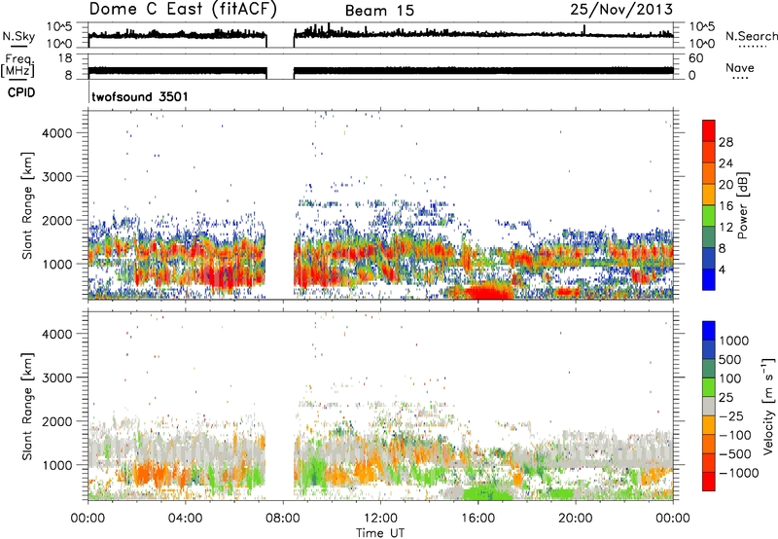Screen dimensions: 778x539
Task: Click the '12:00' time axis label
Action: pyautogui.click(x=380, y=518)
